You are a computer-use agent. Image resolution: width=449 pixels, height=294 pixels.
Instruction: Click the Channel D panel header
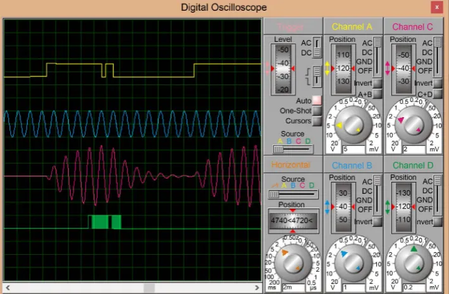pos(413,165)
